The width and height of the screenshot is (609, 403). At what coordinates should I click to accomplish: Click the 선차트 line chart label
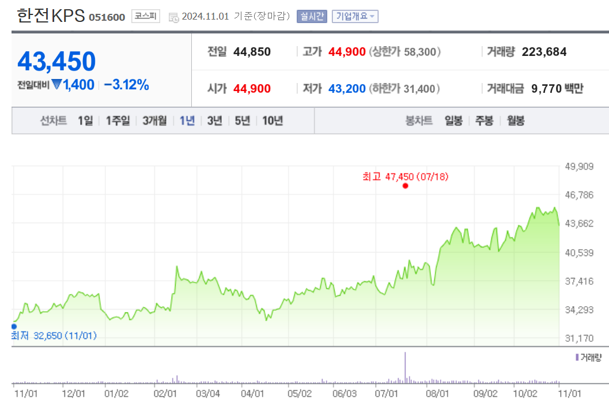[x=53, y=120]
